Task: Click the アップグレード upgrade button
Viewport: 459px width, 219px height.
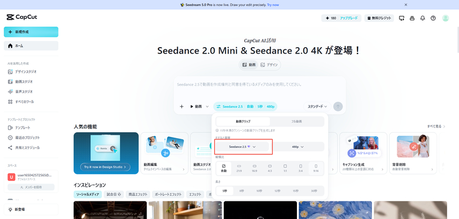Action: tap(350, 18)
